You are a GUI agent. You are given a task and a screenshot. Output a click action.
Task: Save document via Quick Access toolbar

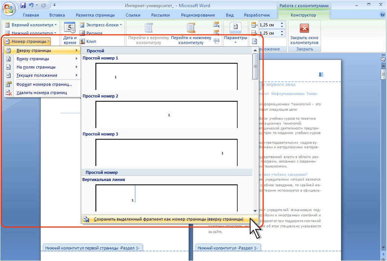pyautogui.click(x=23, y=5)
